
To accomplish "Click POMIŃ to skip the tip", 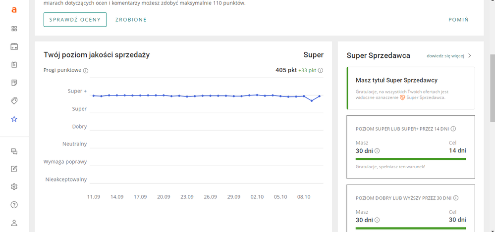I will 458,20.
